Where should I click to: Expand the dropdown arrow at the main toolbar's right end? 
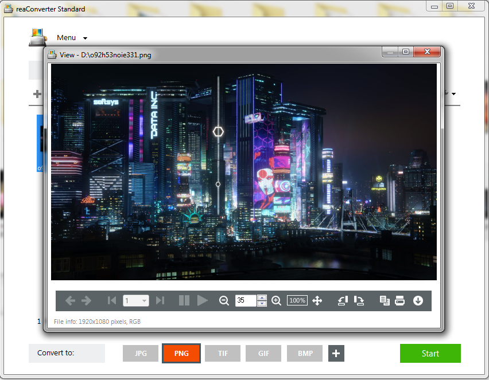[x=454, y=94]
